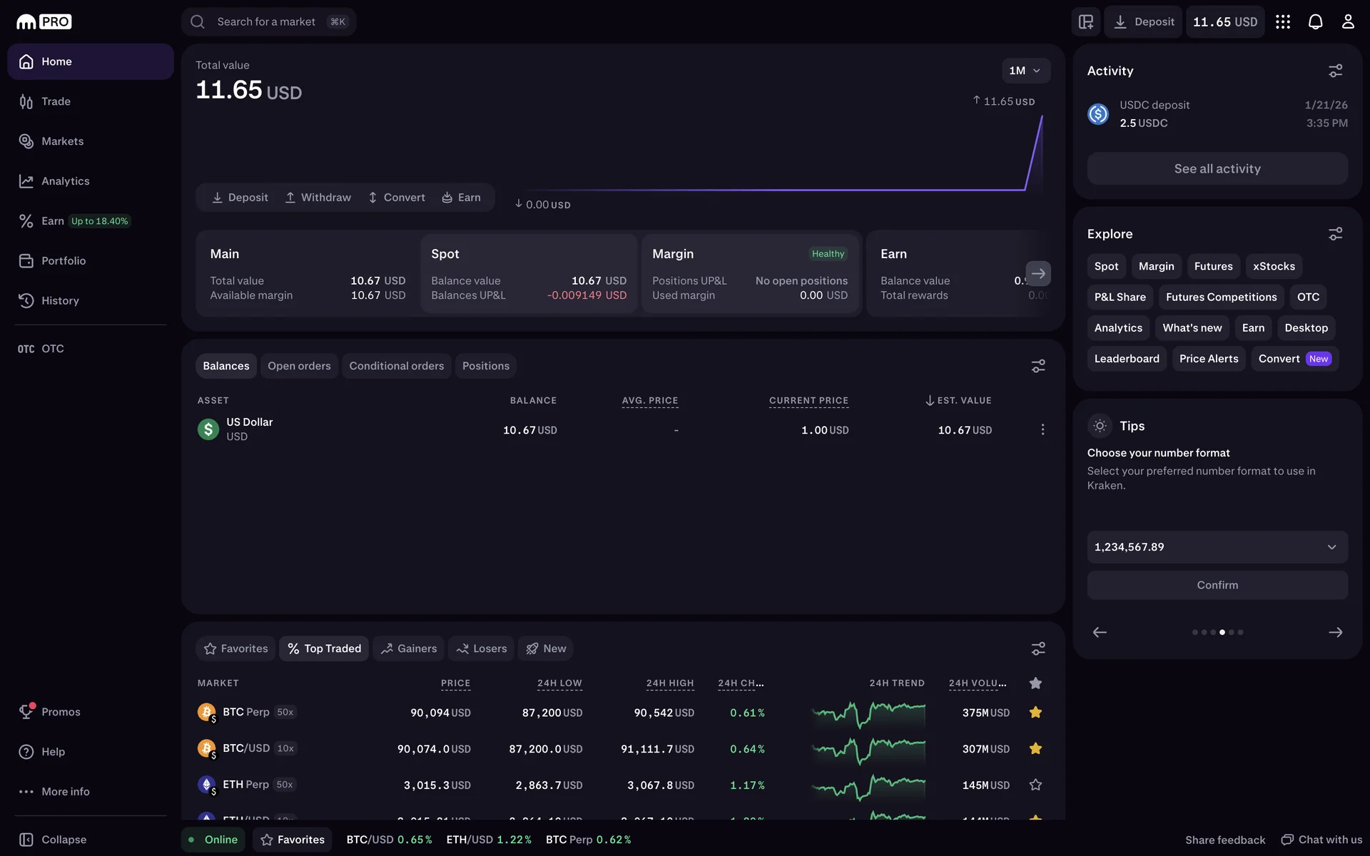
Task: Switch to Open orders tab
Action: 299,366
